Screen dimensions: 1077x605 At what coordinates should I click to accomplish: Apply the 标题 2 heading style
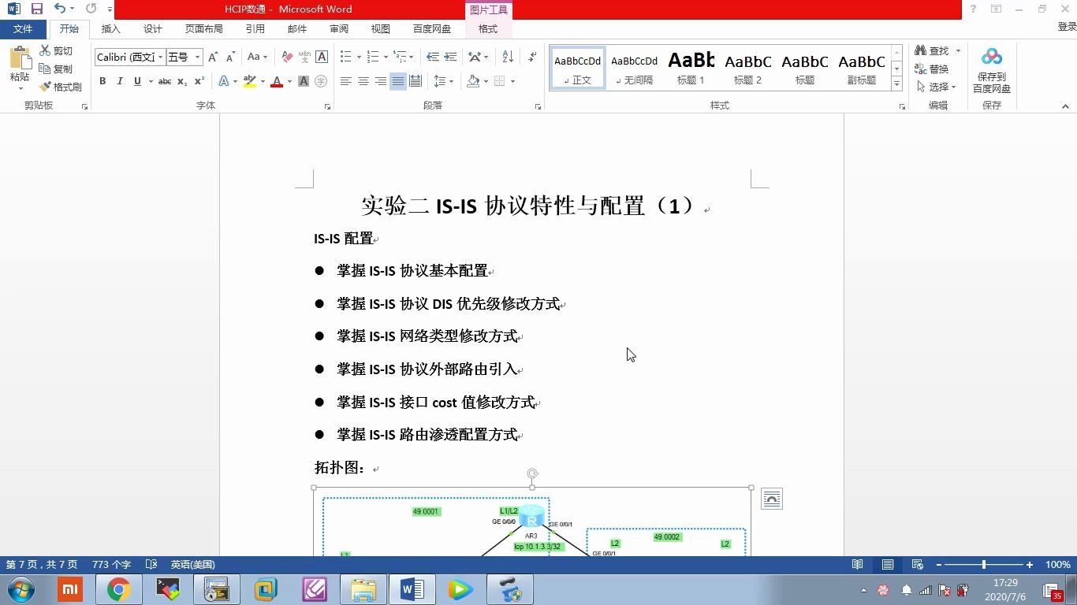point(747,69)
